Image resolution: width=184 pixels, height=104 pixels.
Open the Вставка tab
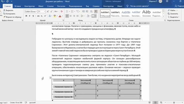tap(18, 6)
